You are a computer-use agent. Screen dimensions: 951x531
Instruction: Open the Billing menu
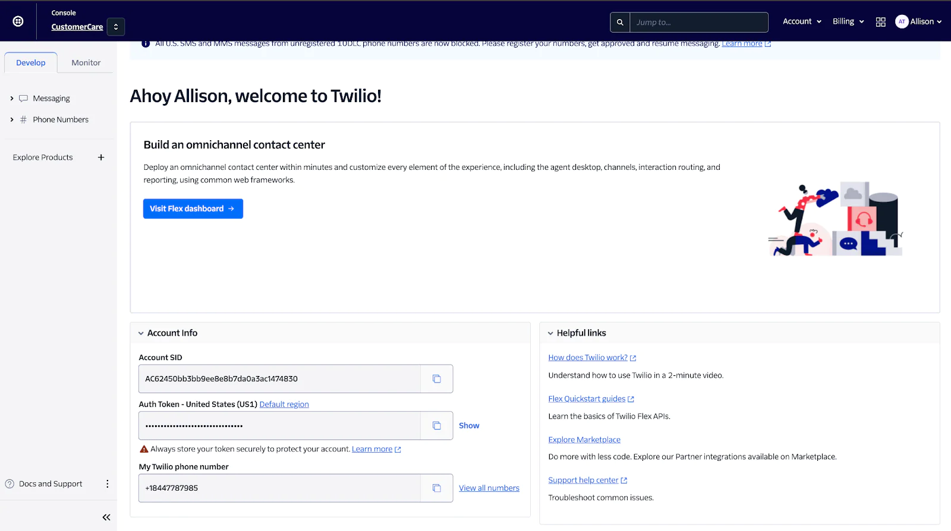(x=848, y=21)
